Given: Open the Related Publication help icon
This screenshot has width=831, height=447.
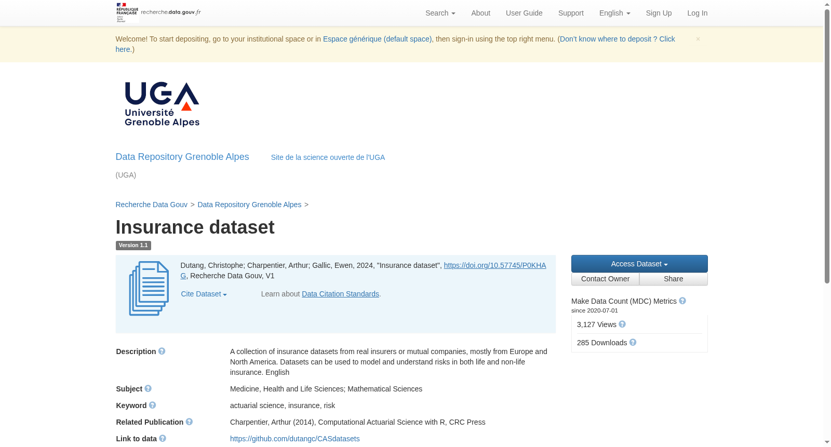Looking at the screenshot, I should 189,422.
